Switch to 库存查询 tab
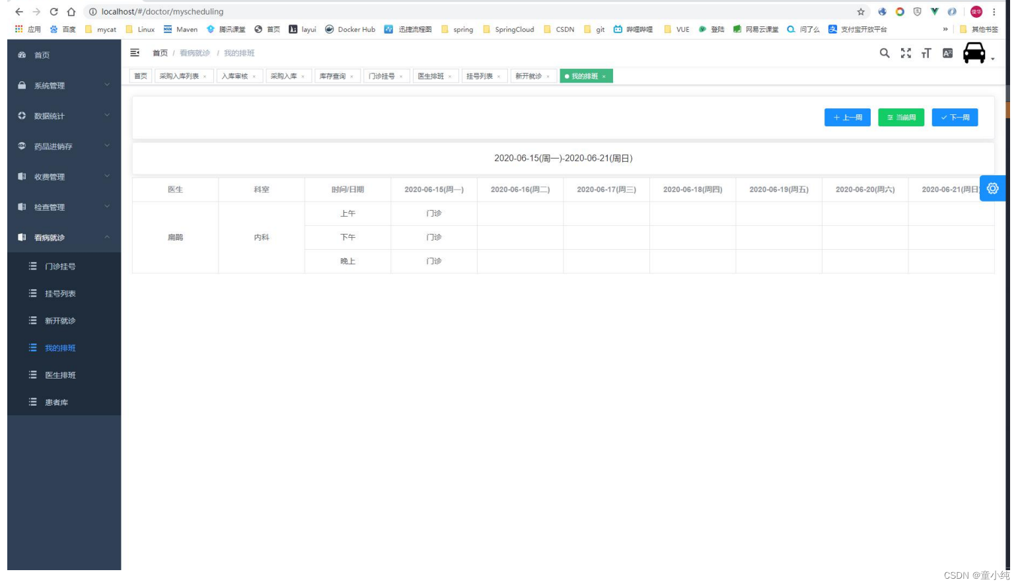 point(337,76)
